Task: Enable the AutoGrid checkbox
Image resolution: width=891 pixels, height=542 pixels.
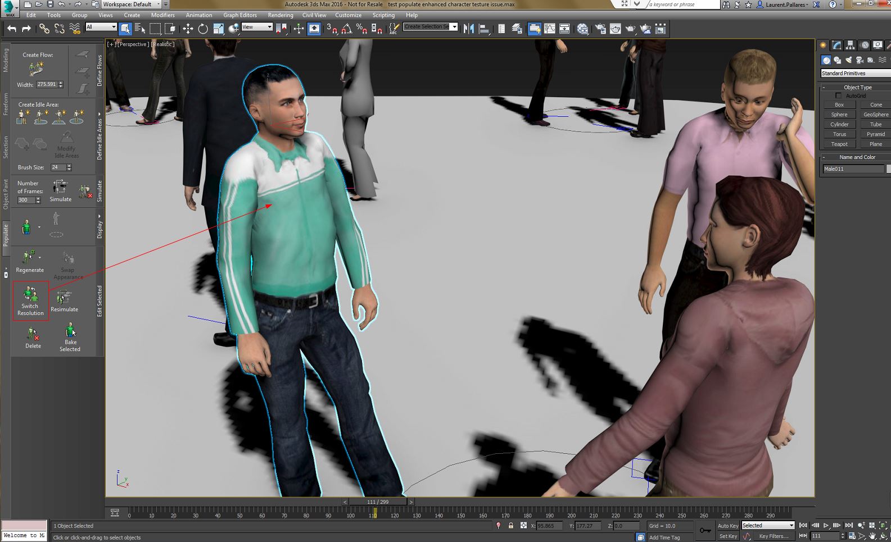Action: click(x=839, y=96)
